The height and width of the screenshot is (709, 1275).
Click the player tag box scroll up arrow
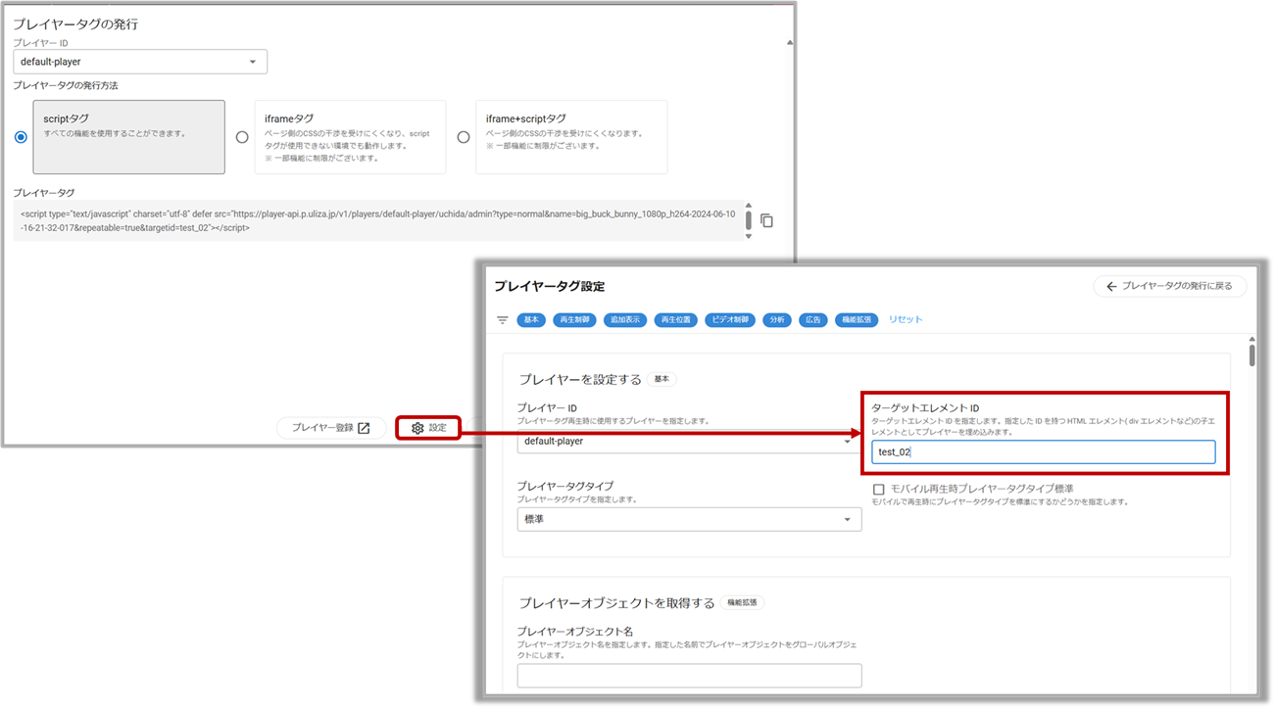tap(750, 206)
